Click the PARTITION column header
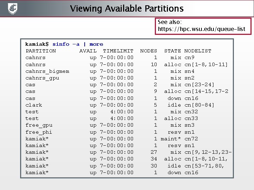The image size is (254, 190). tap(41, 51)
